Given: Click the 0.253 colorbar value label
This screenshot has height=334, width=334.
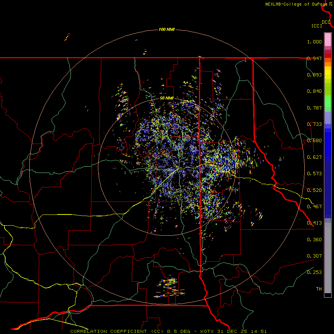Looking at the screenshot, I should pyautogui.click(x=314, y=272).
